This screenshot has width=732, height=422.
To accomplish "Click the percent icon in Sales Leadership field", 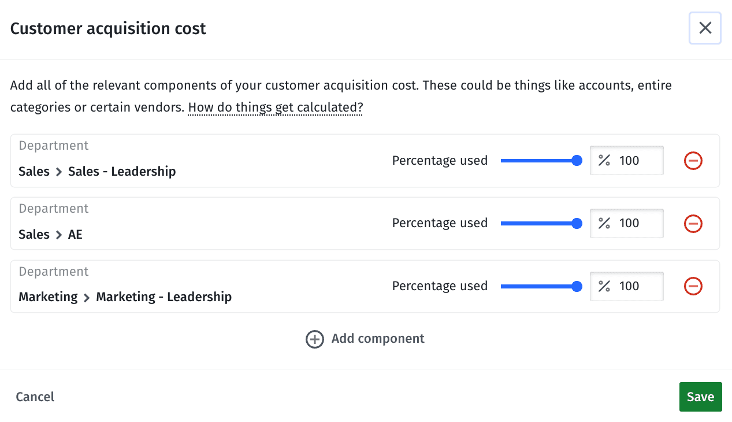I will (x=604, y=160).
